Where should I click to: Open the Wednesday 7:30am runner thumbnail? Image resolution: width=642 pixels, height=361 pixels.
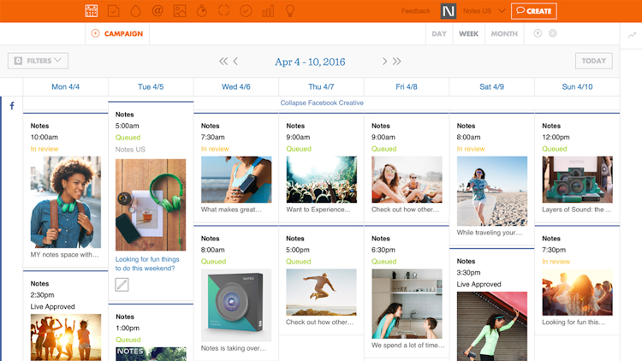click(236, 180)
